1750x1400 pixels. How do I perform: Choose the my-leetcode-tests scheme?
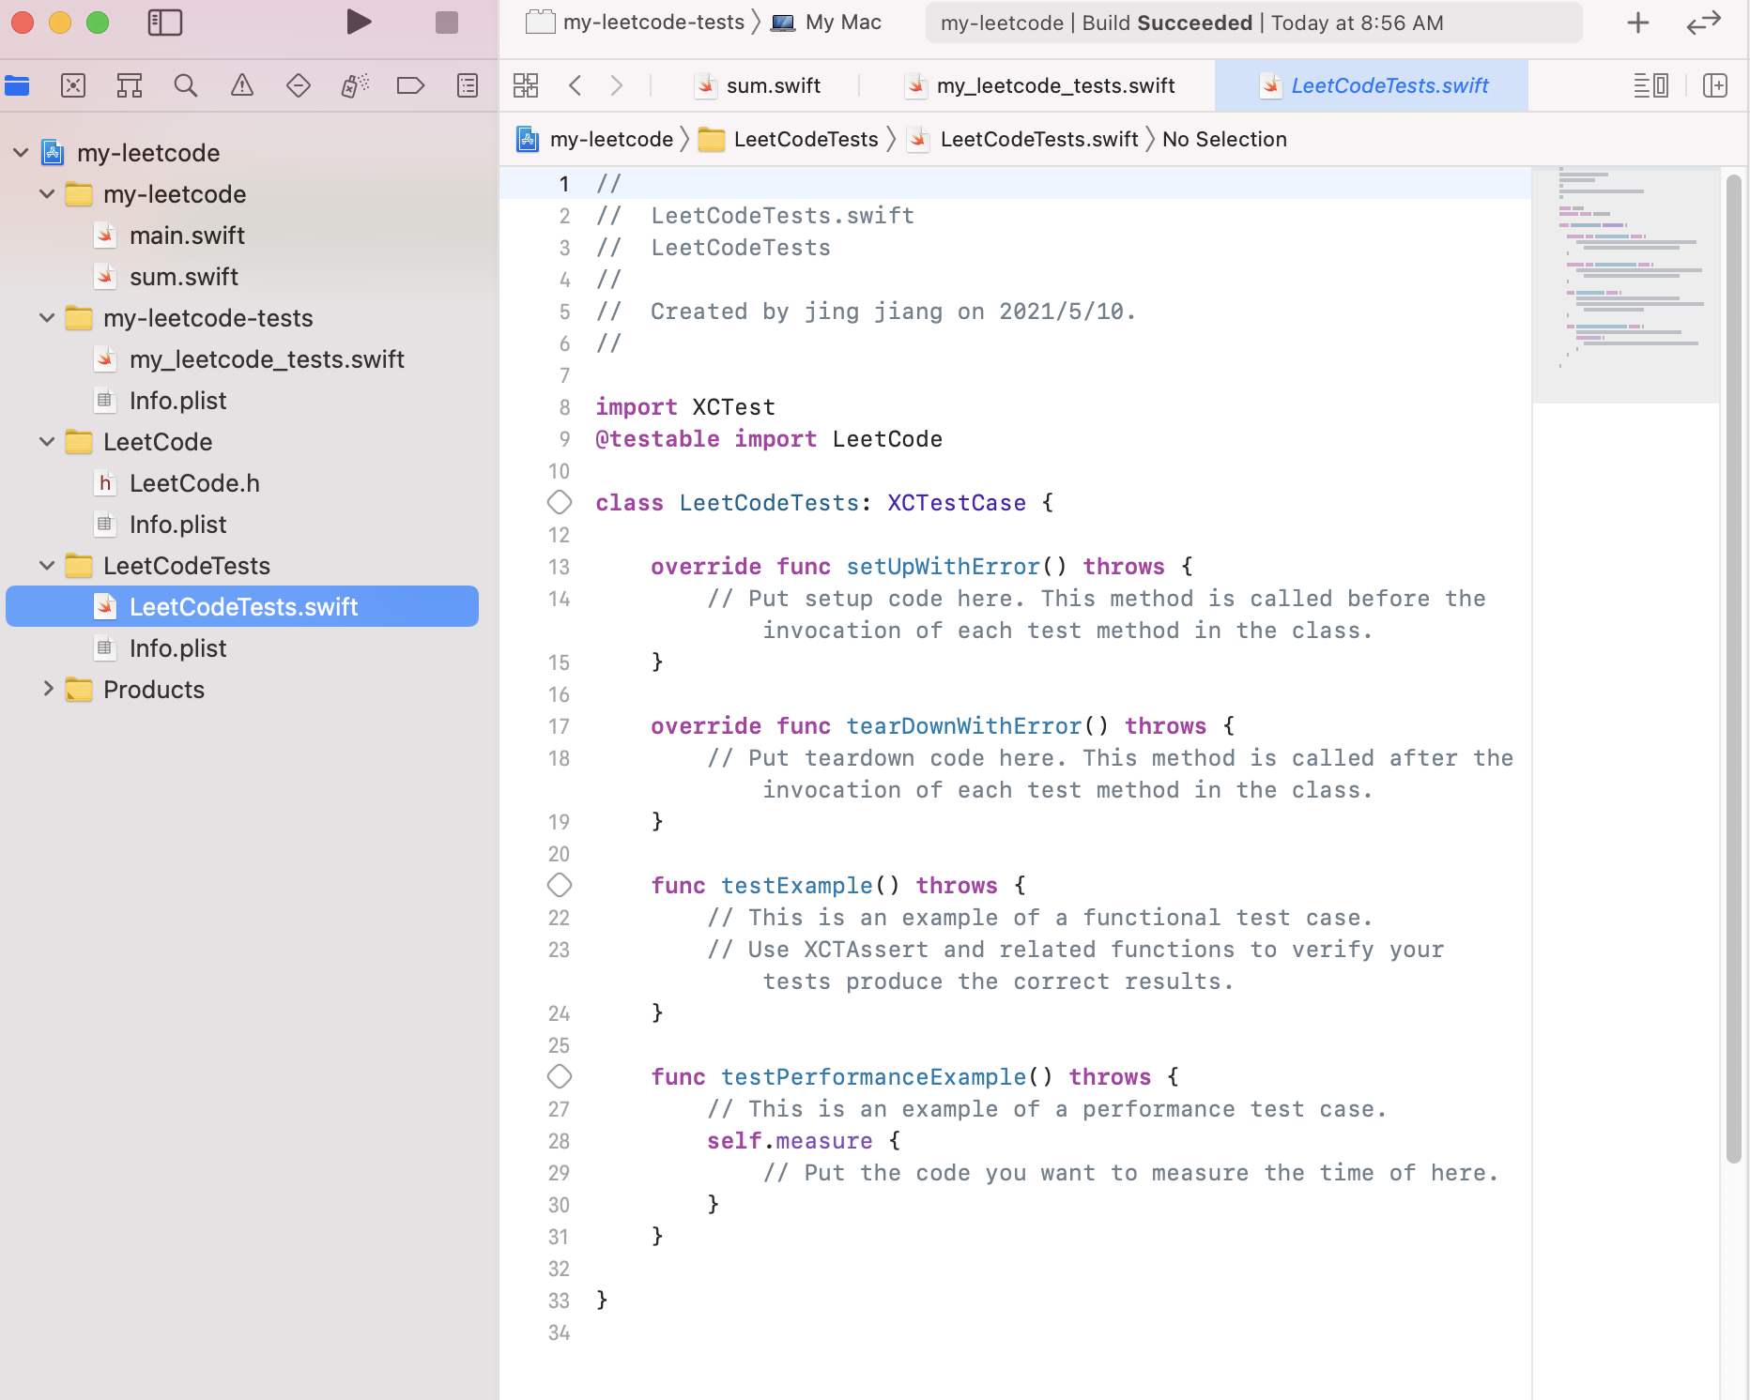(x=636, y=23)
